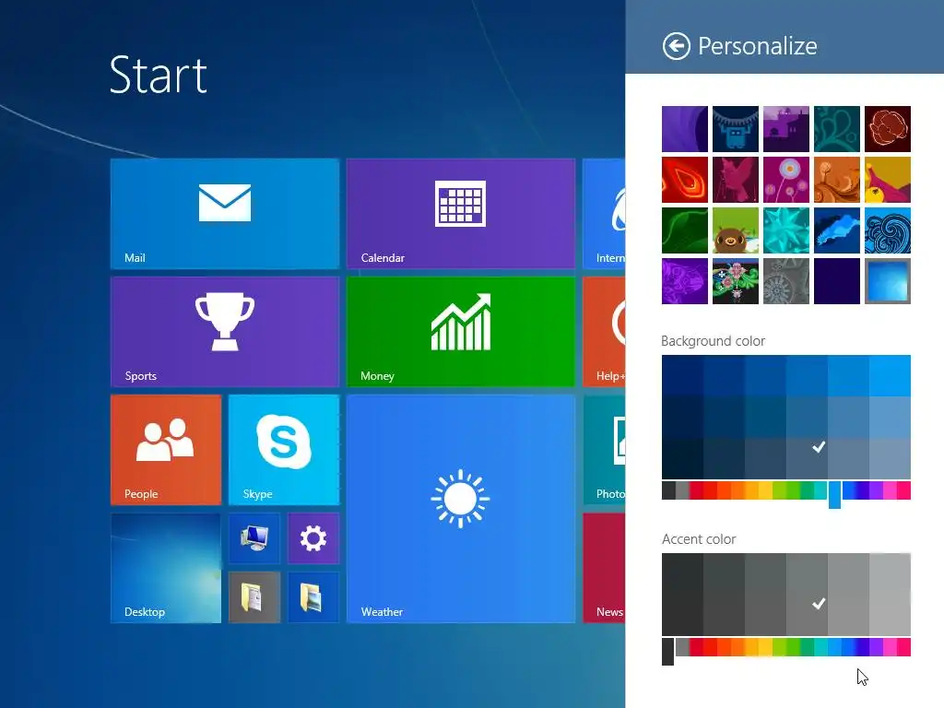
Task: Choose the purple castle silhouette thumbnail
Action: click(785, 129)
